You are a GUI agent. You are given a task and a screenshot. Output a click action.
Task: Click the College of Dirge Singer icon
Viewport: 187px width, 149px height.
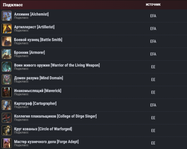pos(7,118)
